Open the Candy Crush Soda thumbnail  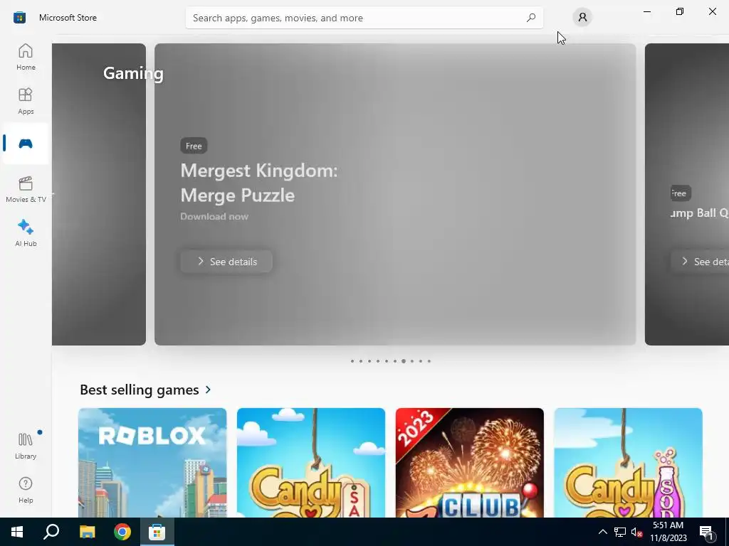click(628, 462)
